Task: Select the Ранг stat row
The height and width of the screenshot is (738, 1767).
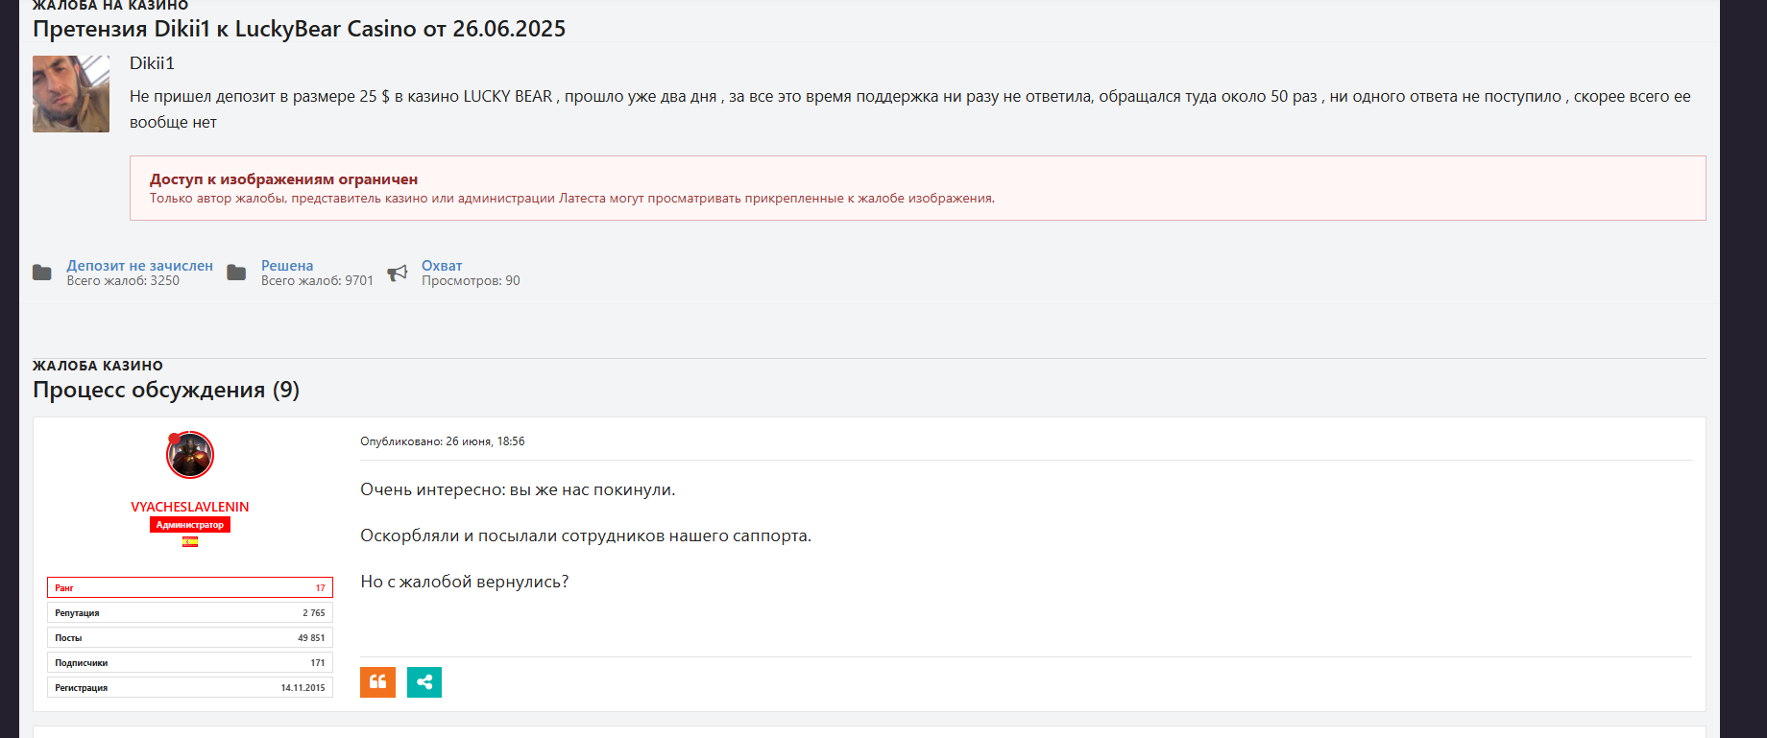Action: coord(190,587)
